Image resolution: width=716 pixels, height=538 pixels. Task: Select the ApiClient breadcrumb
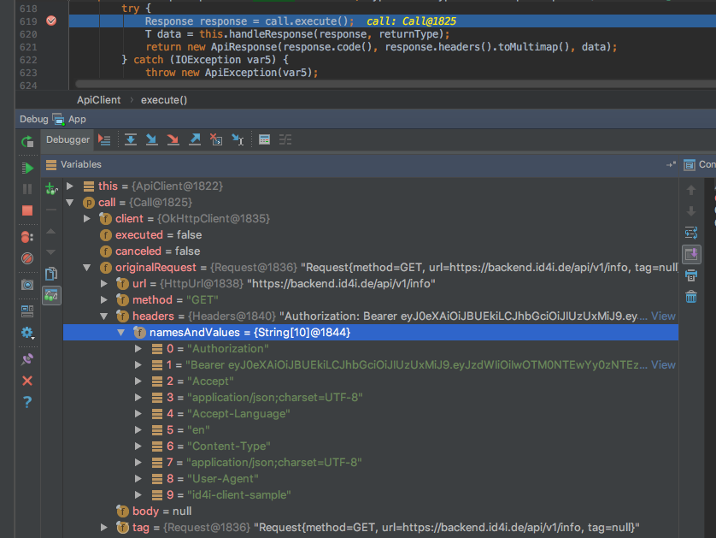98,100
